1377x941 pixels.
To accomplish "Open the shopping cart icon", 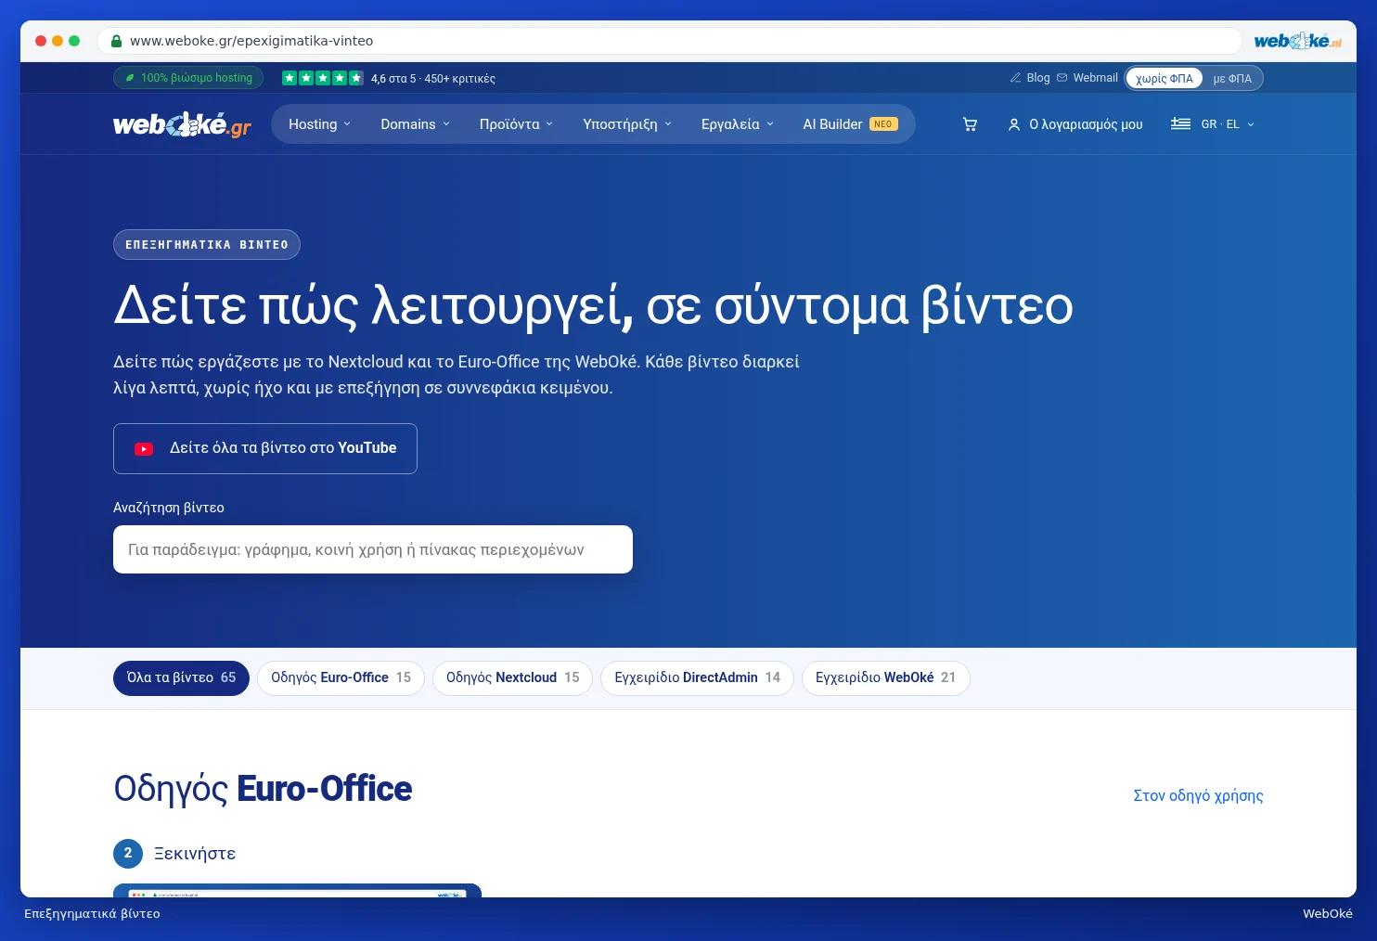I will point(970,124).
